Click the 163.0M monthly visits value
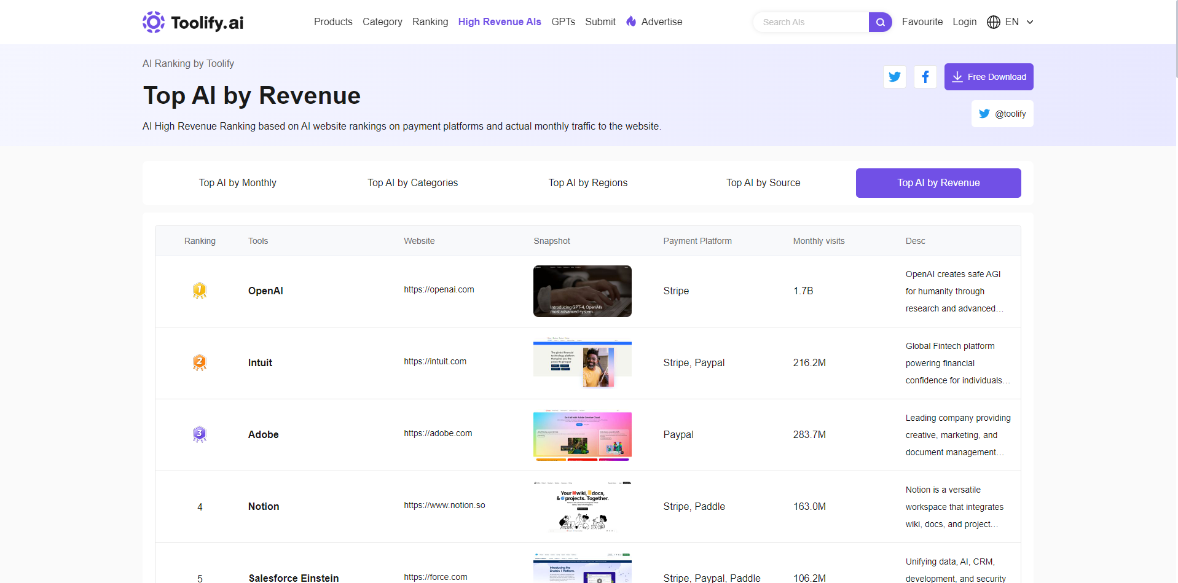Image resolution: width=1178 pixels, height=583 pixels. [809, 506]
